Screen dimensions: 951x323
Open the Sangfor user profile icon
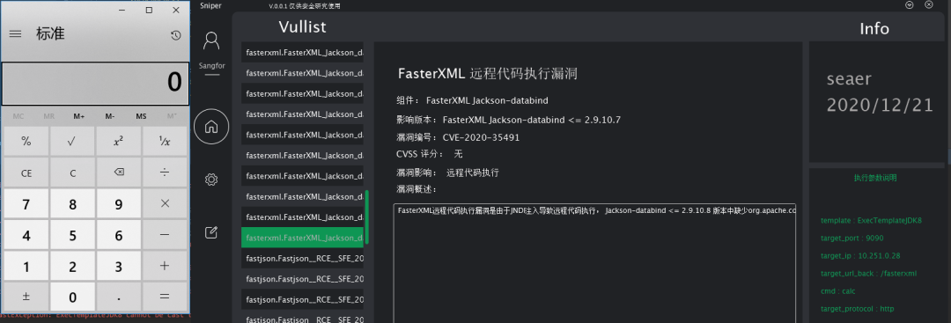pos(211,41)
